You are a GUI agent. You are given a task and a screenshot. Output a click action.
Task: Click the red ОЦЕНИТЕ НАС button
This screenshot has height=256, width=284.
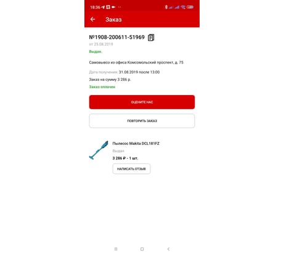(142, 102)
